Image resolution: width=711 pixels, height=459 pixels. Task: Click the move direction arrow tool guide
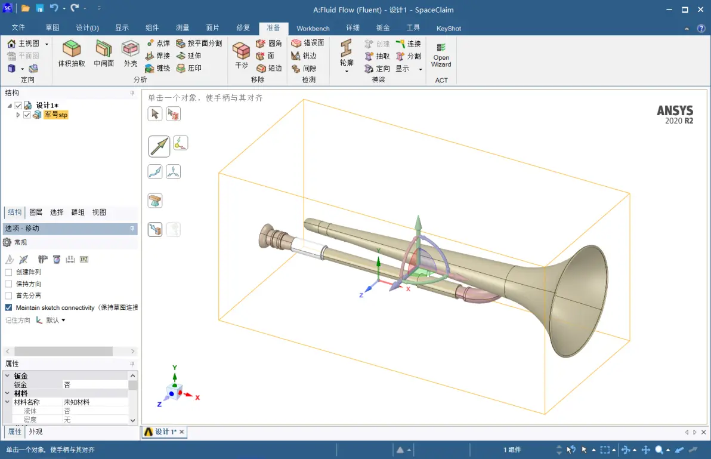tap(159, 146)
